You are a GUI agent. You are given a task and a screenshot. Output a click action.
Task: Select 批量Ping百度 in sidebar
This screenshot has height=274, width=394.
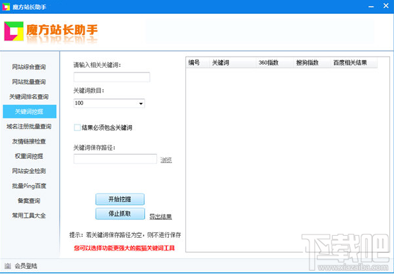[x=29, y=186]
